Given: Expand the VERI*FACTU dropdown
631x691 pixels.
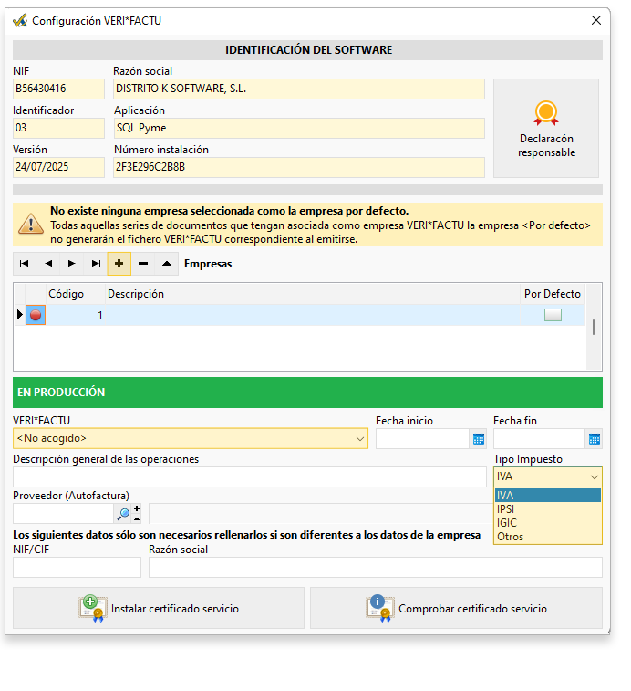Looking at the screenshot, I should click(360, 439).
